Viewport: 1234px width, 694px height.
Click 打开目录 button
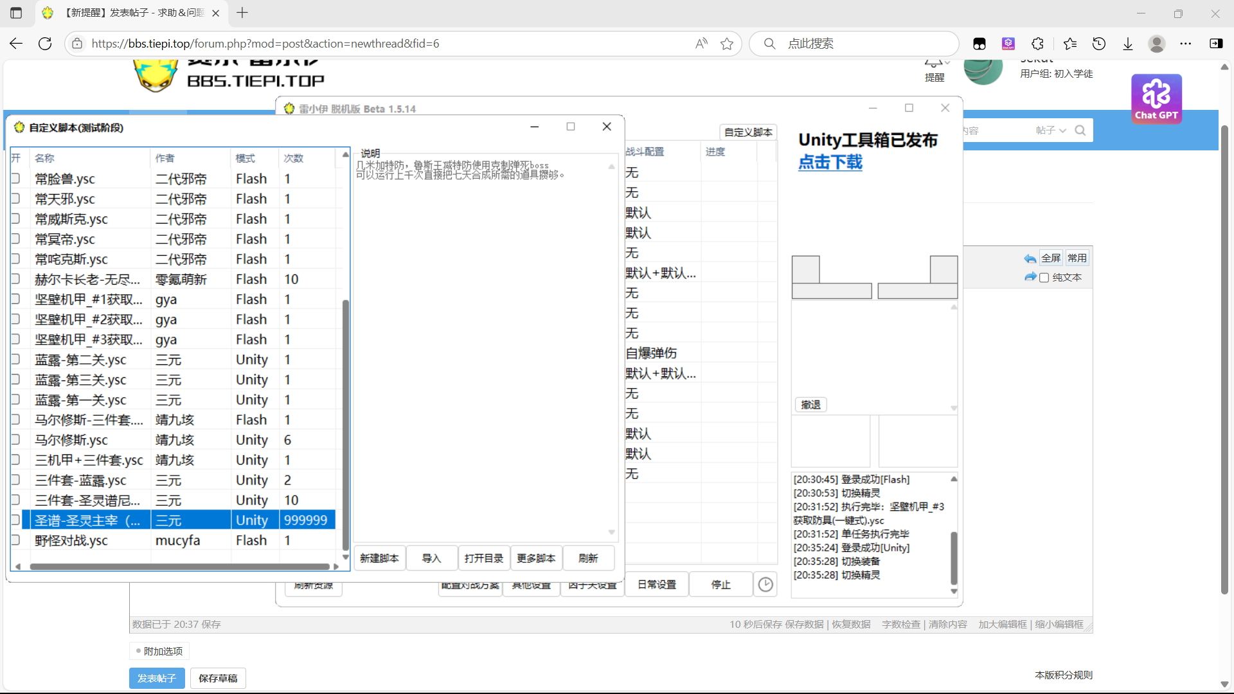pyautogui.click(x=484, y=558)
